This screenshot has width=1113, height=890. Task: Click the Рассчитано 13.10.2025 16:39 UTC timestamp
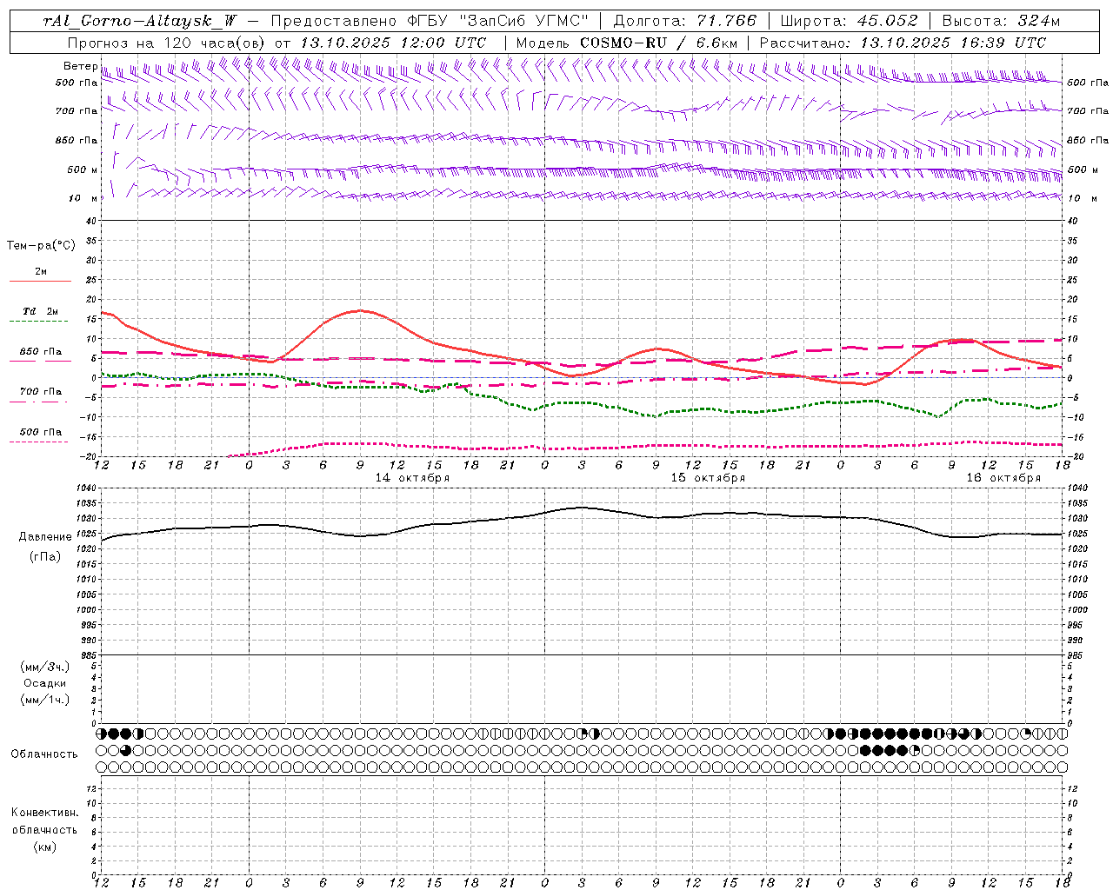click(903, 43)
